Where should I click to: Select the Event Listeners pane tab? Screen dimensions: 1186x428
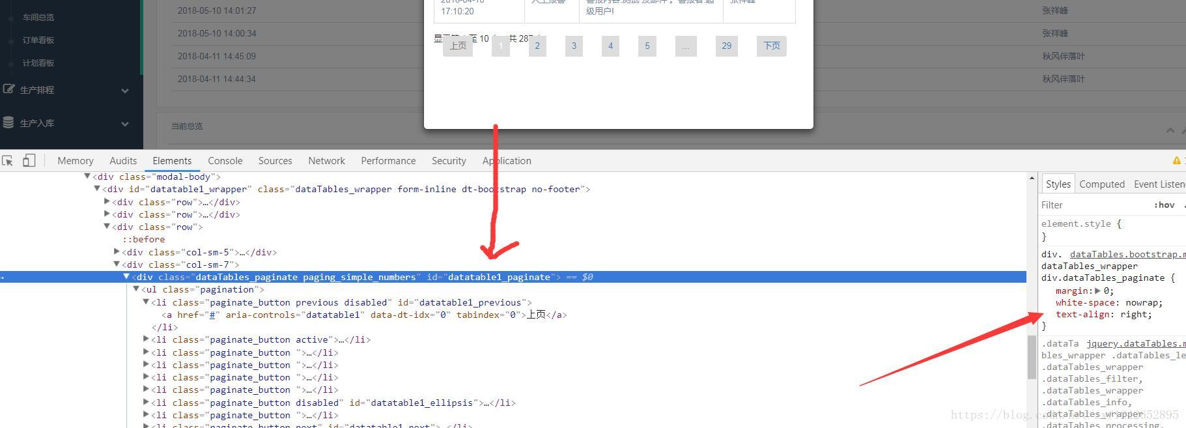click(1159, 184)
